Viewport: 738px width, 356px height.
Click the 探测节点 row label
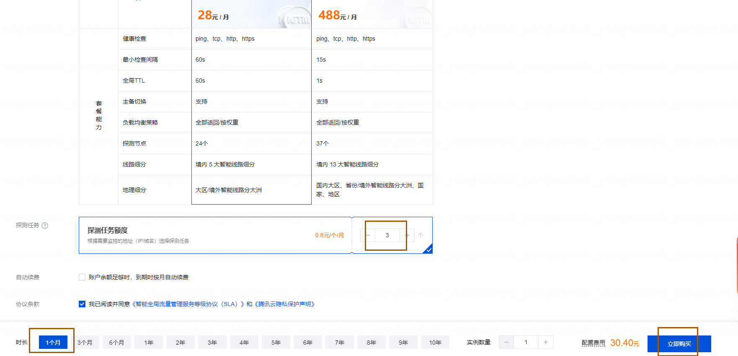coord(134,143)
